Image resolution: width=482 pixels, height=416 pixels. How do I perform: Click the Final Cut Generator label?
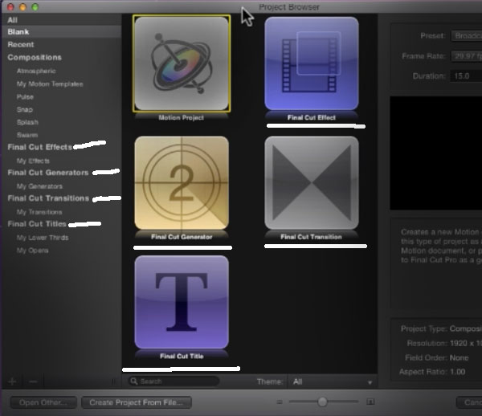(182, 237)
